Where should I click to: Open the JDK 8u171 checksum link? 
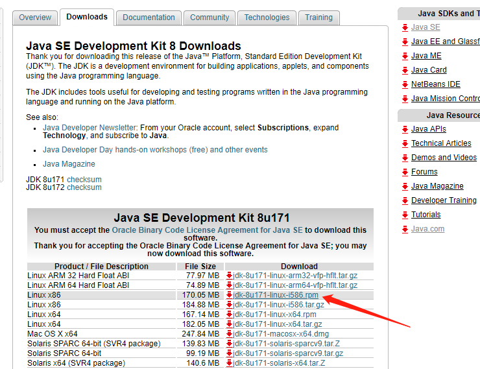[x=84, y=180]
